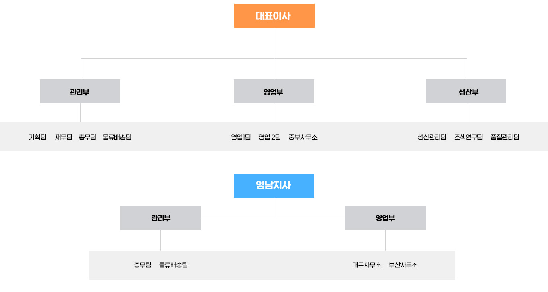548x292 pixels.
Task: Click the 재무팀 team label
Action: click(64, 137)
